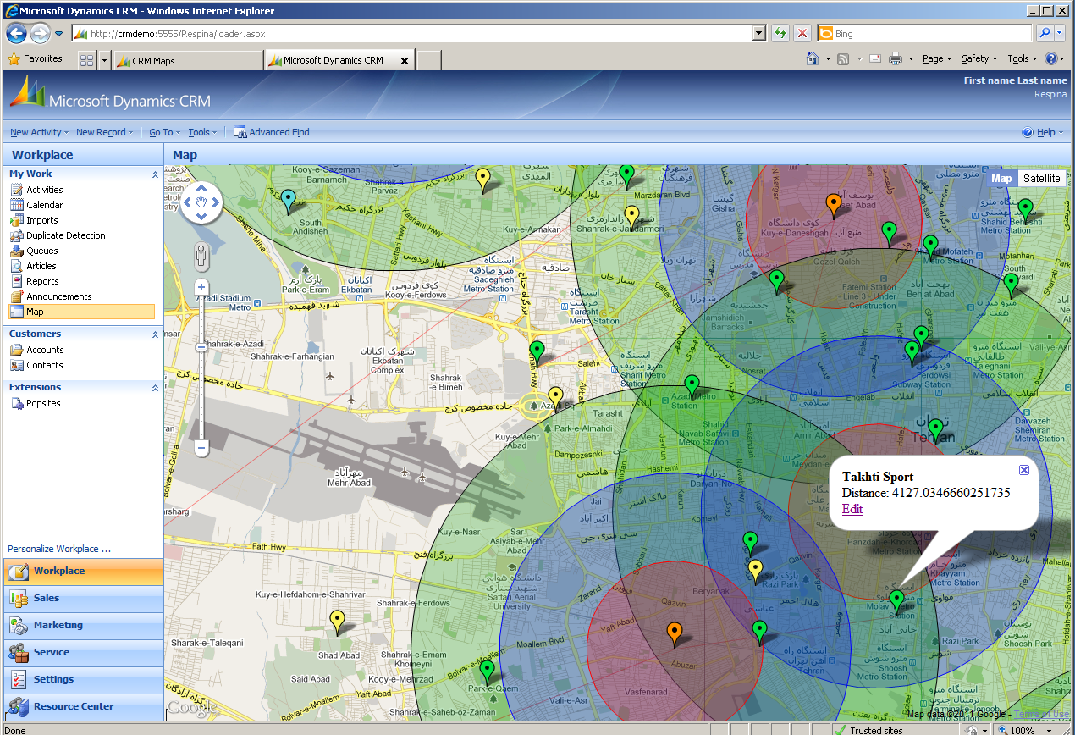Open the New Activity dropdown
Image resolution: width=1075 pixels, height=735 pixels.
click(x=39, y=132)
